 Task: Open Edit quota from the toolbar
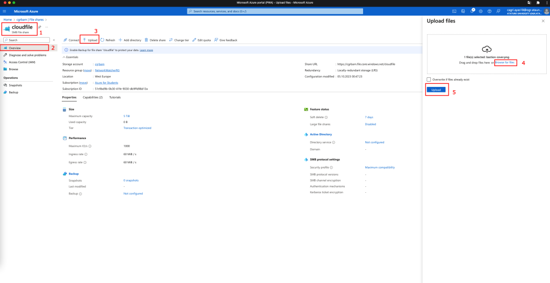[x=201, y=40]
